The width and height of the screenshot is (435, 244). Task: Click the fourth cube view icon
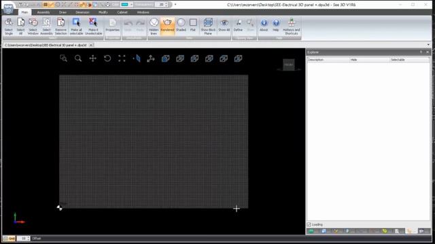coord(209,58)
